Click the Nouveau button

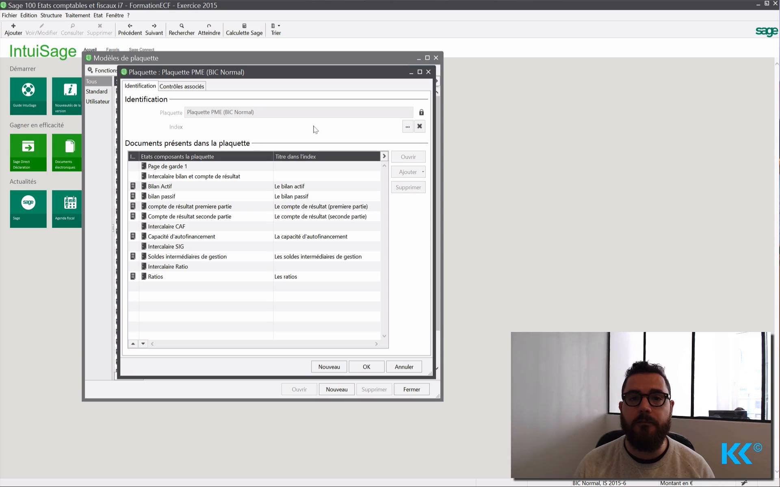click(329, 366)
